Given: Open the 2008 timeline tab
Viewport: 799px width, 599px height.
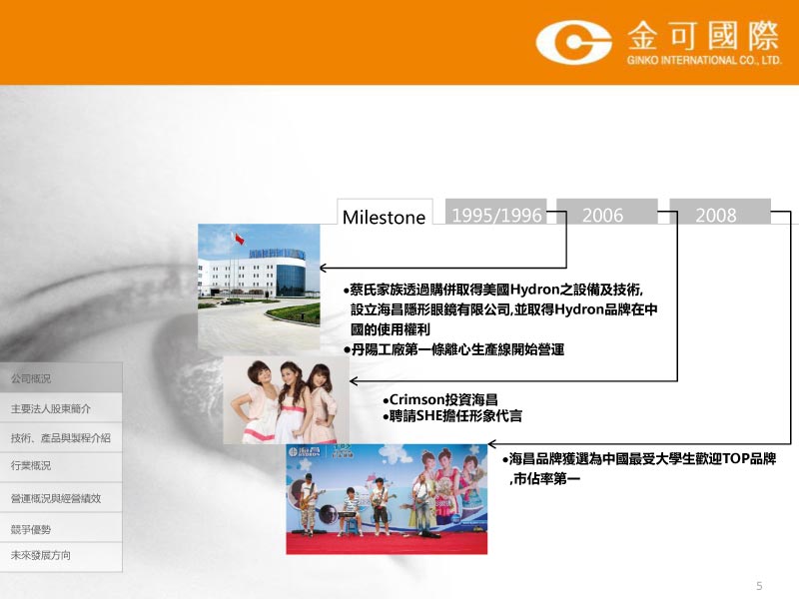Looking at the screenshot, I should [719, 212].
